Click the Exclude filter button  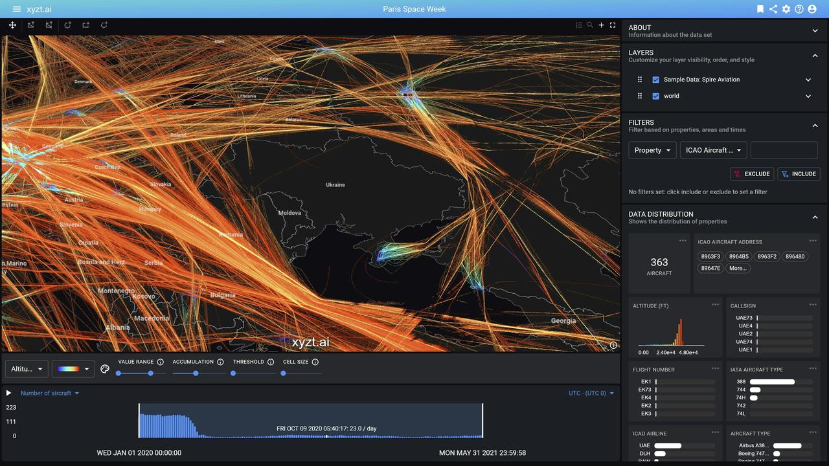(752, 173)
